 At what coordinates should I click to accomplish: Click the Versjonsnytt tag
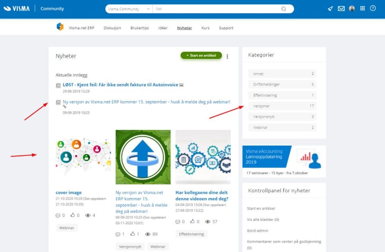(x=130, y=247)
